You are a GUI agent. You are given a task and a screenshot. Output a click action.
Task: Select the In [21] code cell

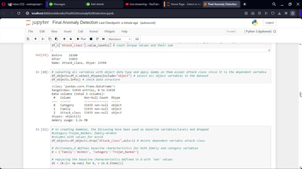pyautogui.click(x=161, y=147)
